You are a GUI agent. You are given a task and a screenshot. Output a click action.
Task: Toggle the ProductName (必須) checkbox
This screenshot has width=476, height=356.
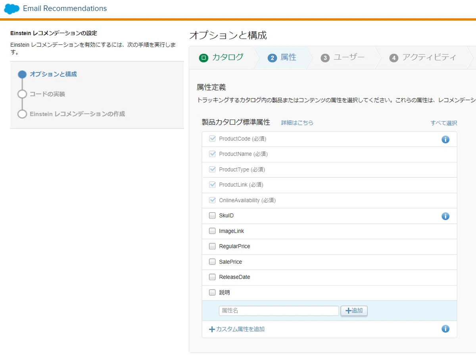click(212, 154)
